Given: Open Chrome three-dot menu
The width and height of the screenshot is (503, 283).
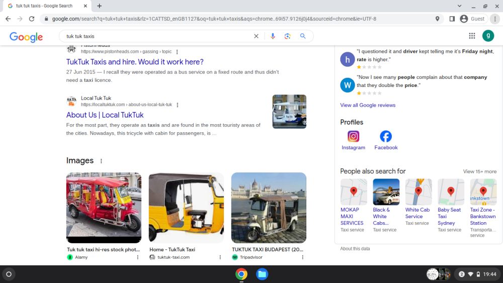Looking at the screenshot, I should (495, 19).
